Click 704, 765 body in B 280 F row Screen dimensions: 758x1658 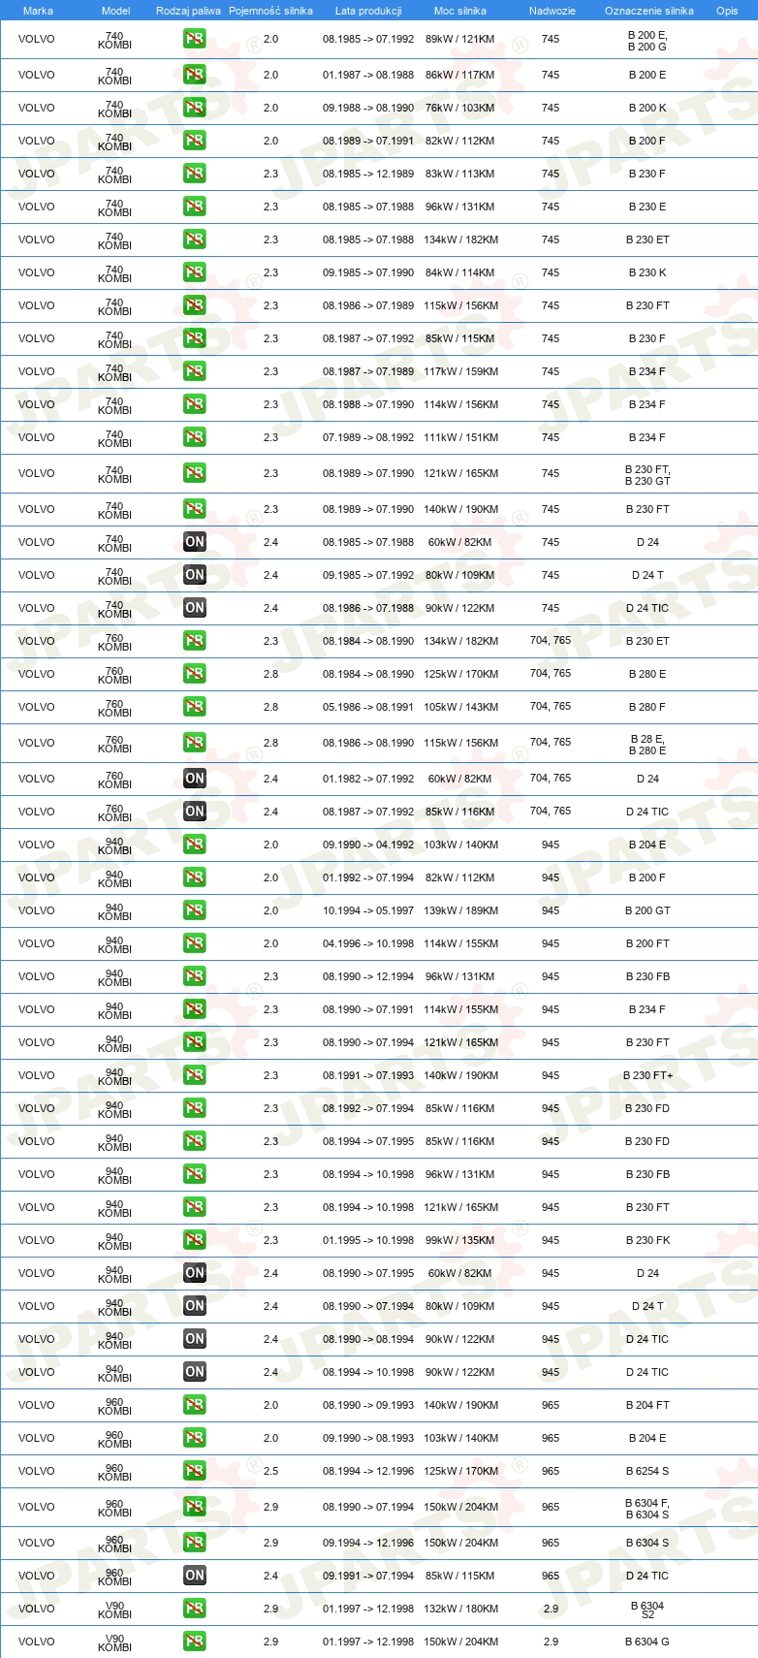click(551, 706)
